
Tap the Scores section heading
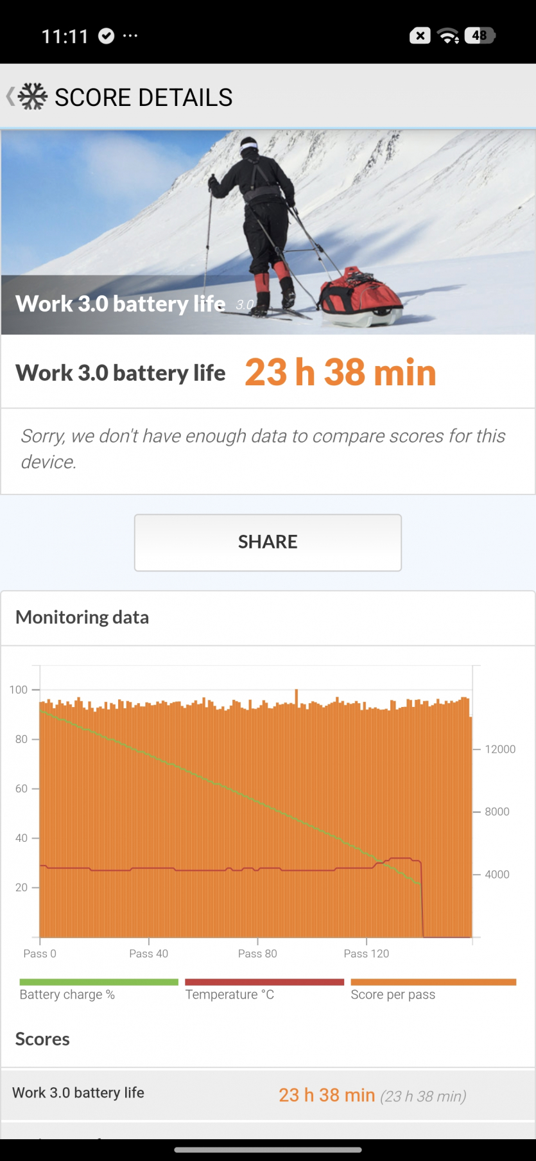pos(42,1039)
